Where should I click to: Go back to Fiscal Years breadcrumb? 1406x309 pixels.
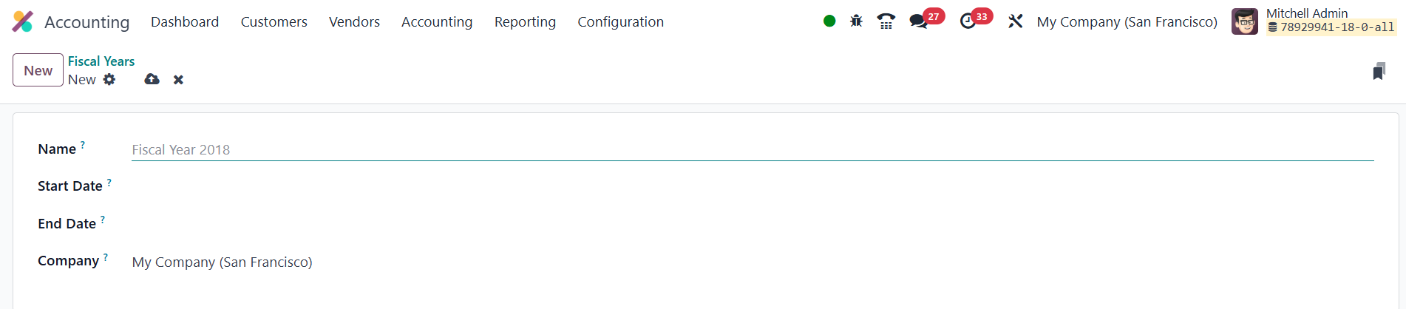(101, 61)
